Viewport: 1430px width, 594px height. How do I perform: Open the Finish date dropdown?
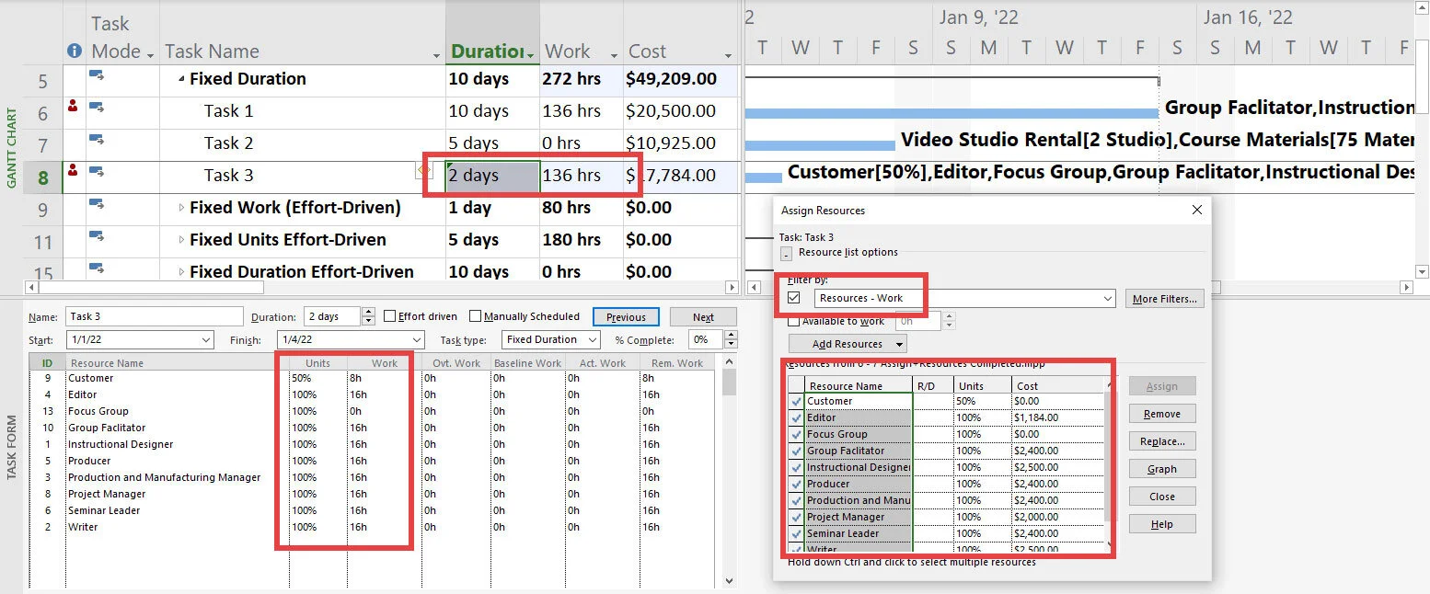click(416, 340)
